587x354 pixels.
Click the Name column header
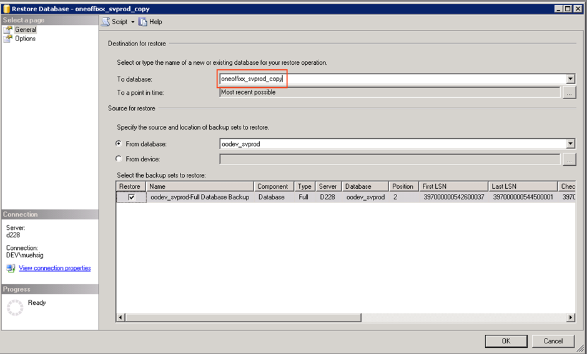point(200,186)
